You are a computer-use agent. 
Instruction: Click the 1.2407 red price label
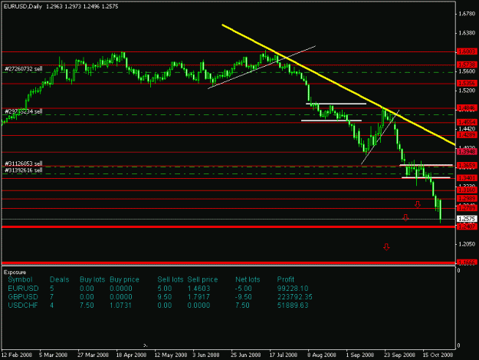coord(467,226)
